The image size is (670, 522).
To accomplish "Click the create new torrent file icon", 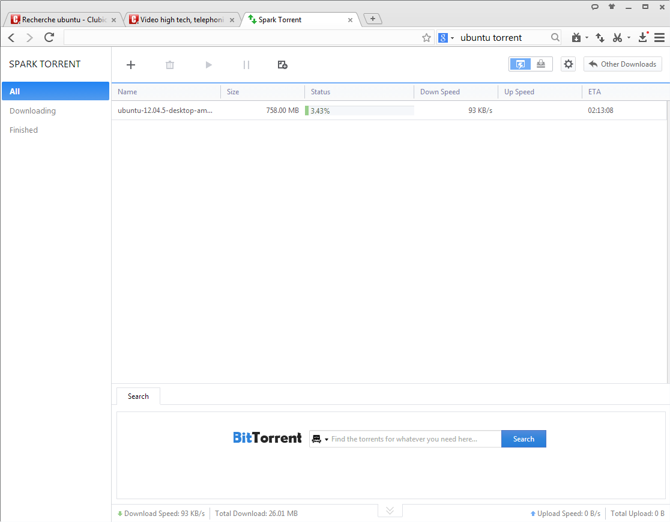I will [282, 64].
